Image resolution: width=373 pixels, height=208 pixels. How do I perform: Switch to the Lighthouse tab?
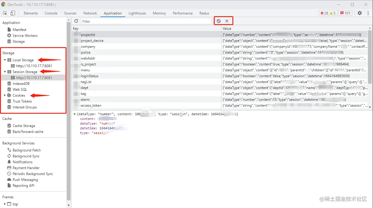tap(137, 13)
